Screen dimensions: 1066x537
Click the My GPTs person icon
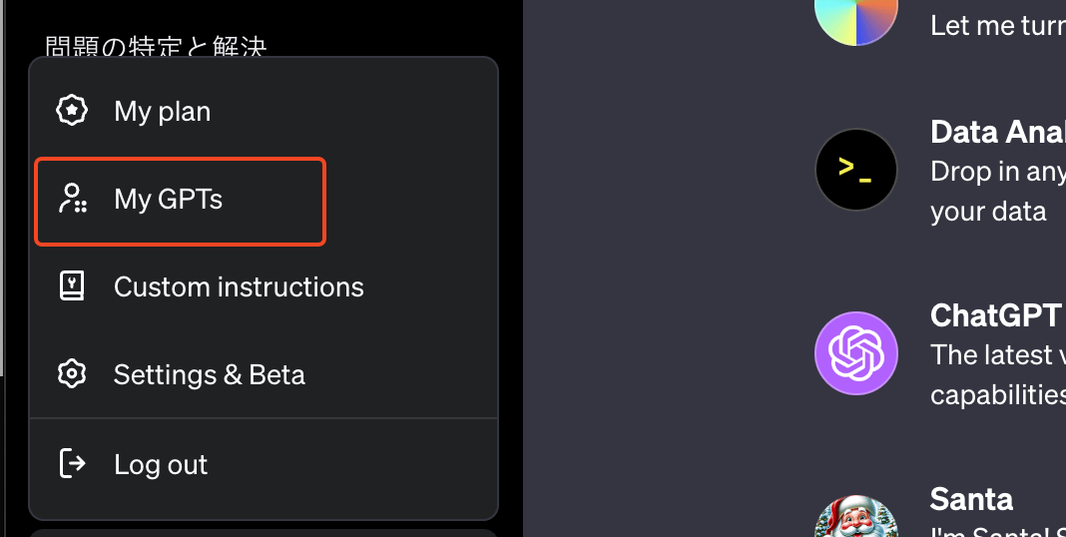[x=72, y=199]
